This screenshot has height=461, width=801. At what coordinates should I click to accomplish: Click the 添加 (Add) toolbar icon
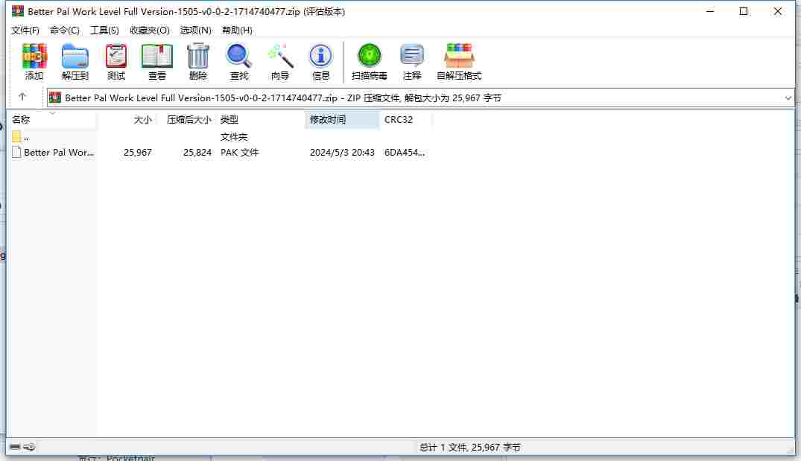pos(34,62)
